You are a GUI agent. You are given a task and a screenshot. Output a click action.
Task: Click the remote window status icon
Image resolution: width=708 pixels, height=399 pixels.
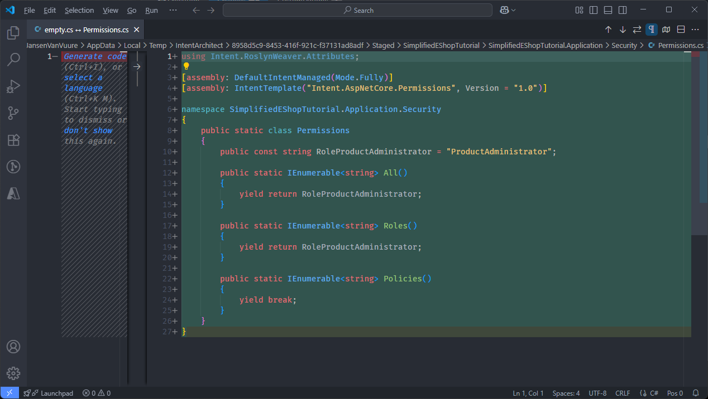(x=9, y=393)
